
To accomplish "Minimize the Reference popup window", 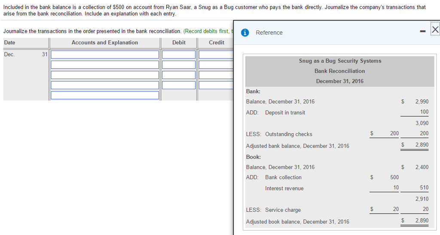I will (x=424, y=30).
